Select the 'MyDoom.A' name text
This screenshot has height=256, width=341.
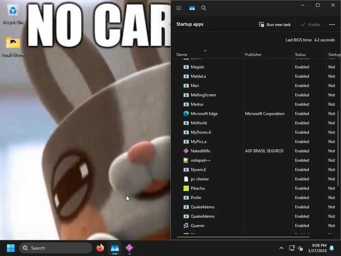[201, 132]
